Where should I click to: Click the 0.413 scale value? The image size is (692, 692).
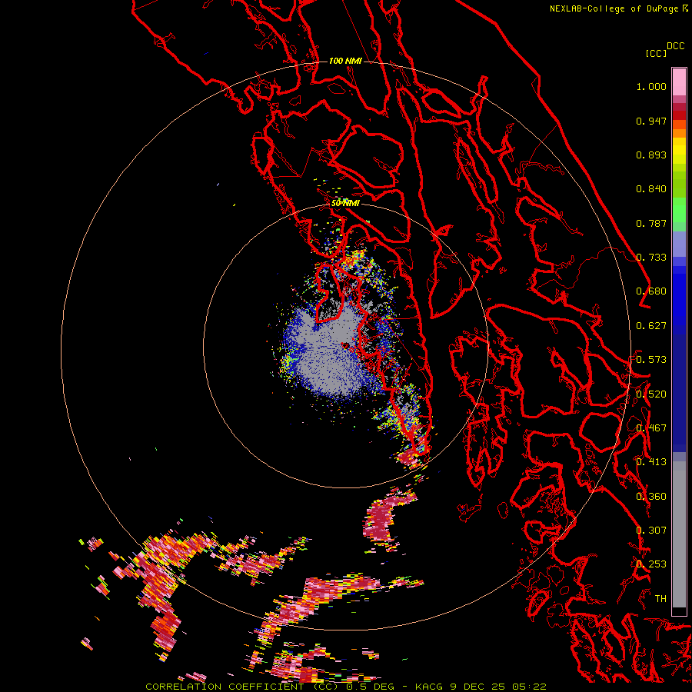651,462
